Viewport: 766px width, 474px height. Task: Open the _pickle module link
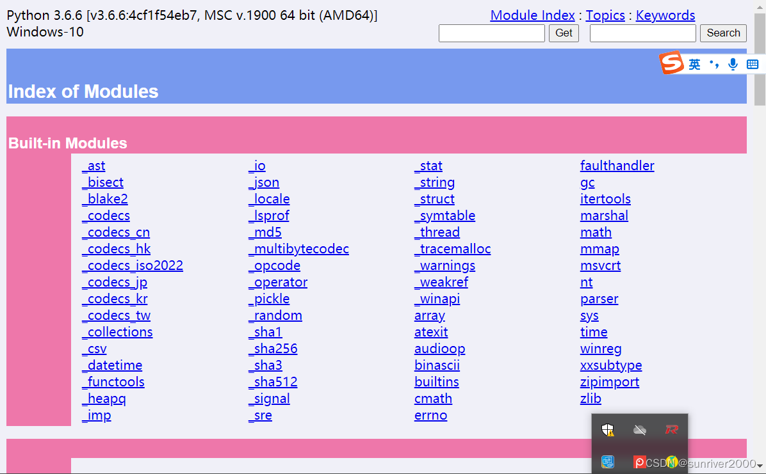(269, 299)
